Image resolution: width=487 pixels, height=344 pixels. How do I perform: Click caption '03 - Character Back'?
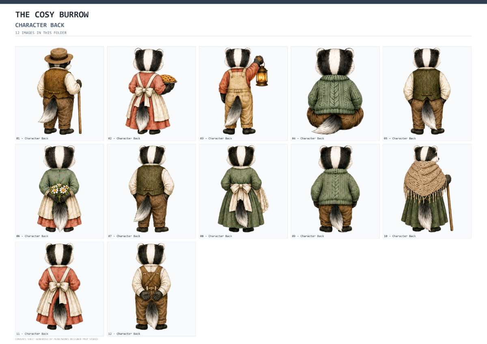216,138
